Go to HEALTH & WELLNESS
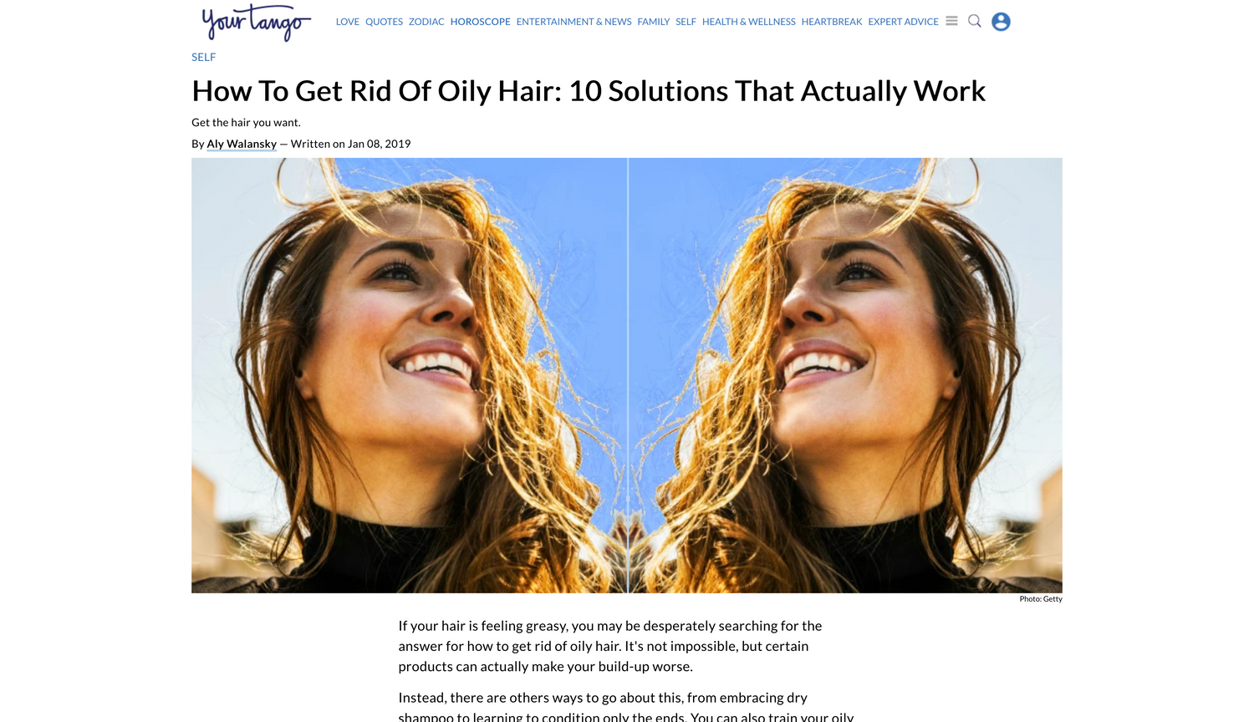Screen dimensions: 1254x722 pyautogui.click(x=749, y=22)
